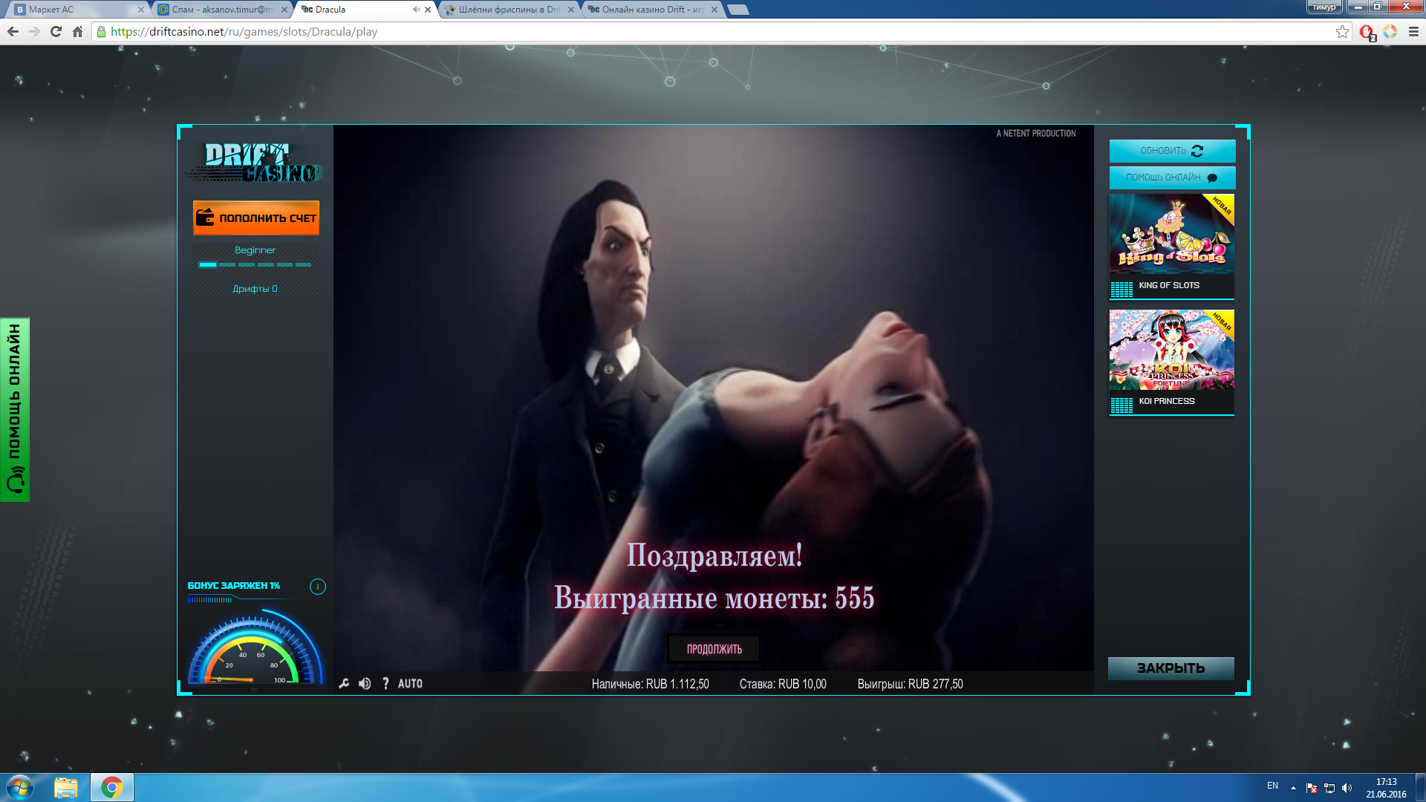This screenshot has width=1426, height=802.
Task: Open King of Slots game thumbnail
Action: tap(1171, 235)
